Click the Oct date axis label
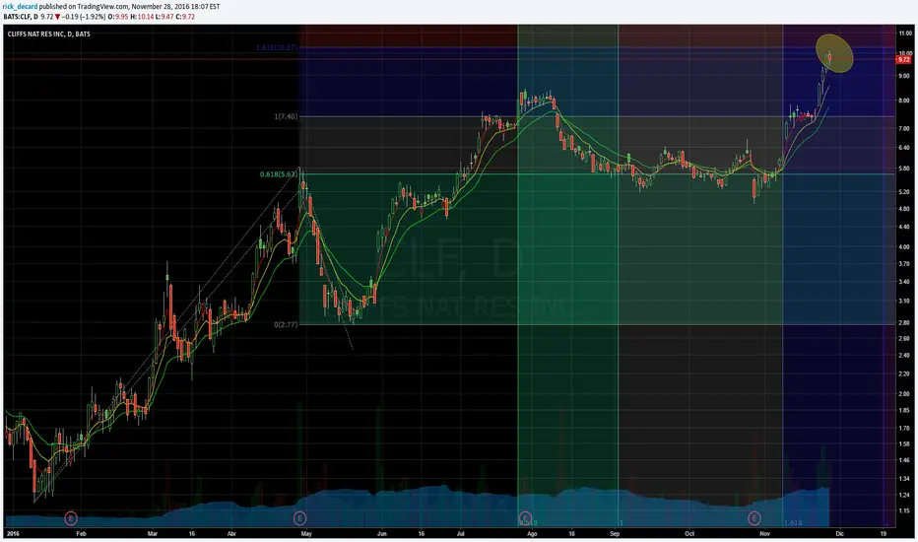The height and width of the screenshot is (542, 918). coord(689,534)
